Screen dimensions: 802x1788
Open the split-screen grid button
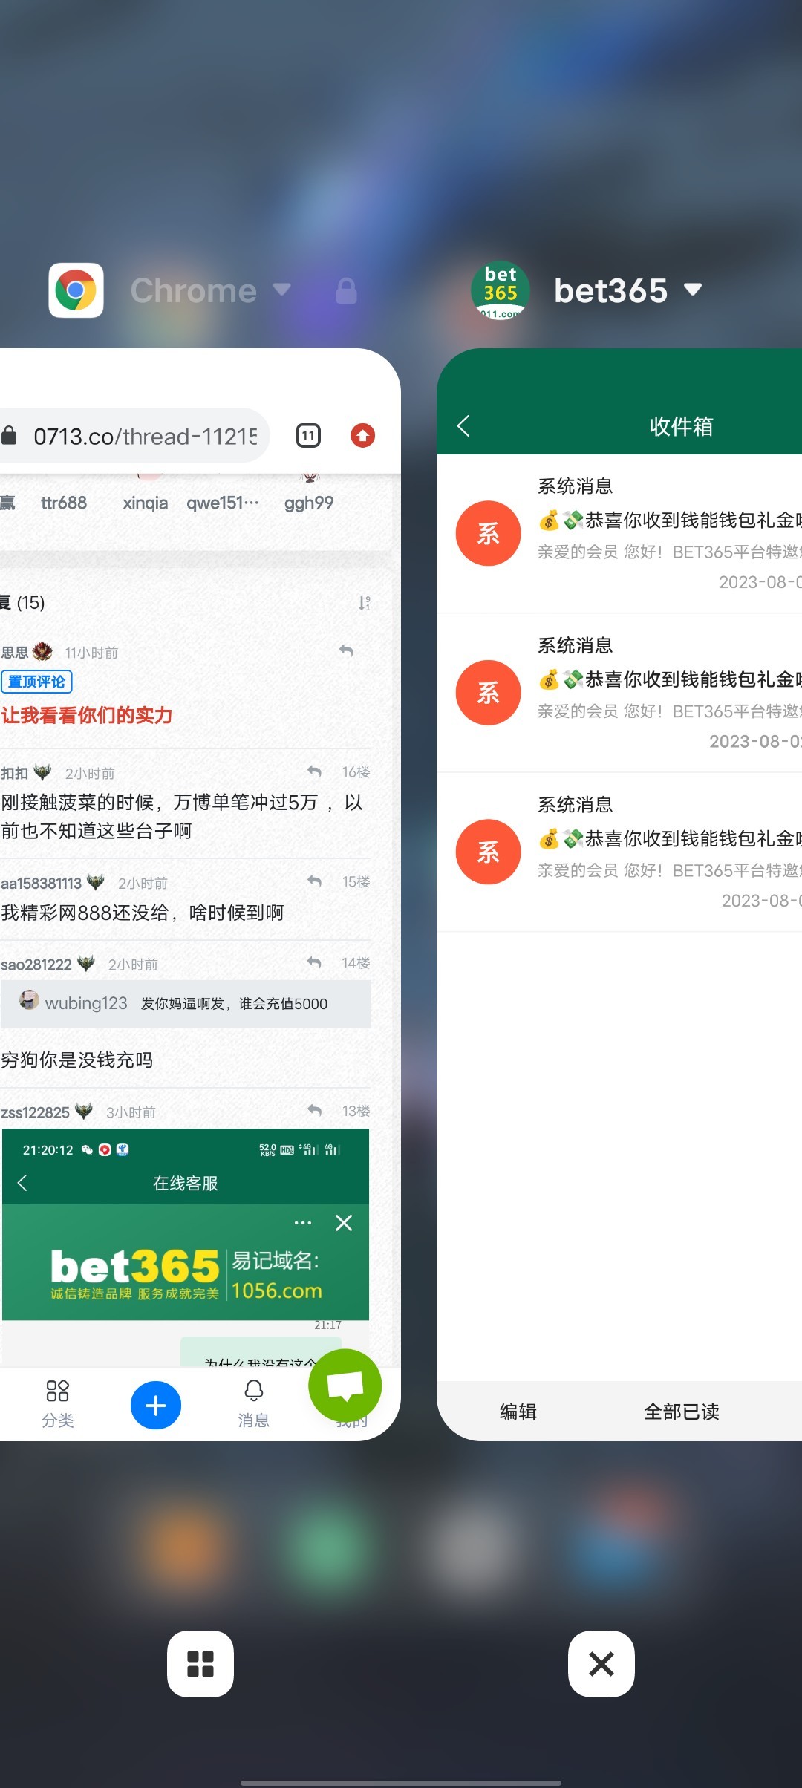point(200,1664)
